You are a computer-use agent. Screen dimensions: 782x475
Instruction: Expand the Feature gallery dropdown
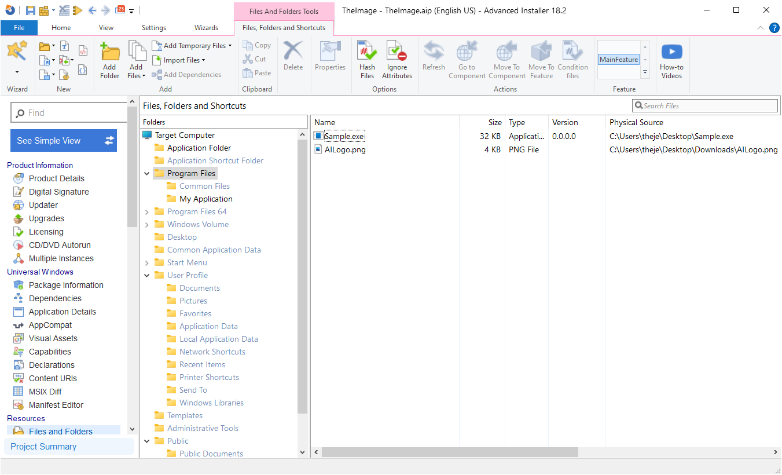coord(645,72)
